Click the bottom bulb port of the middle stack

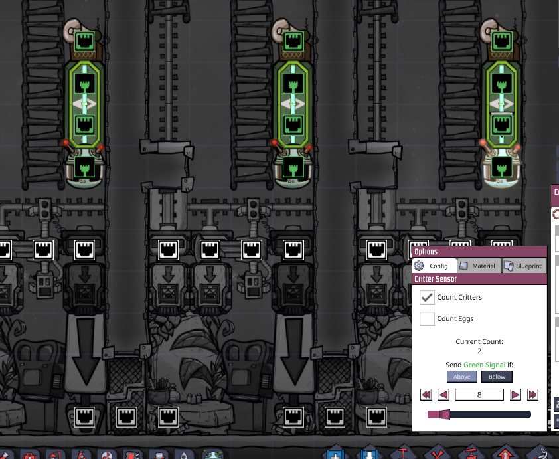[x=293, y=167]
